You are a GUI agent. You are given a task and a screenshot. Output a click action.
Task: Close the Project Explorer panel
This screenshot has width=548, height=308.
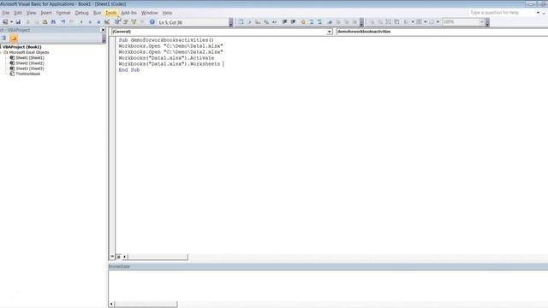(103, 30)
